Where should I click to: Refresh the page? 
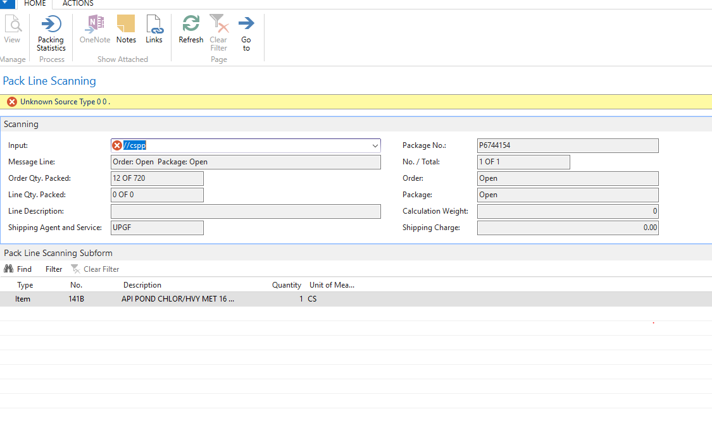tap(190, 30)
